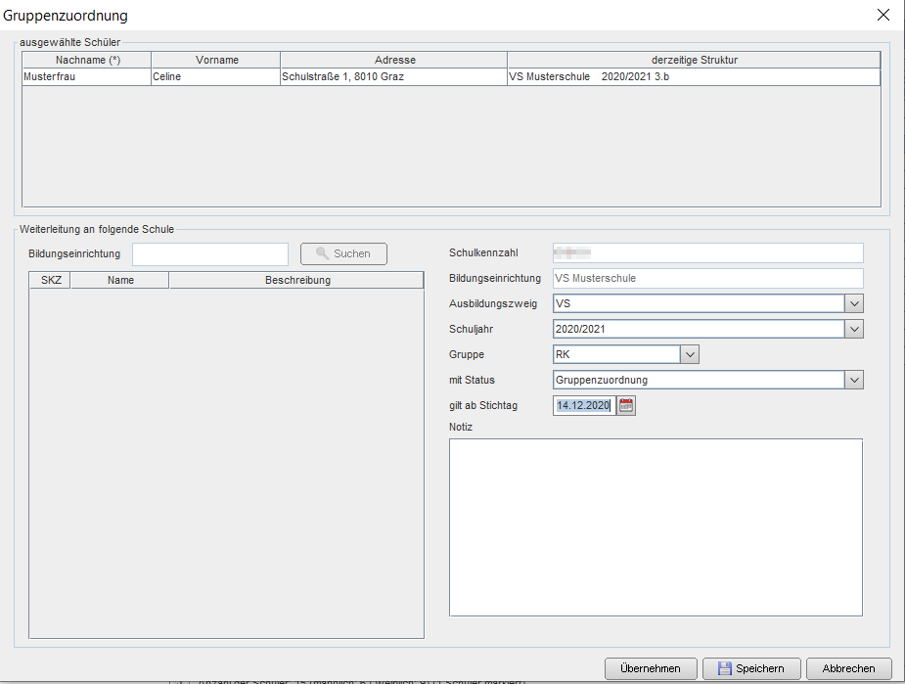Viewport: 905px width, 684px height.
Task: Sort by Vorname column header
Action: [x=216, y=60]
